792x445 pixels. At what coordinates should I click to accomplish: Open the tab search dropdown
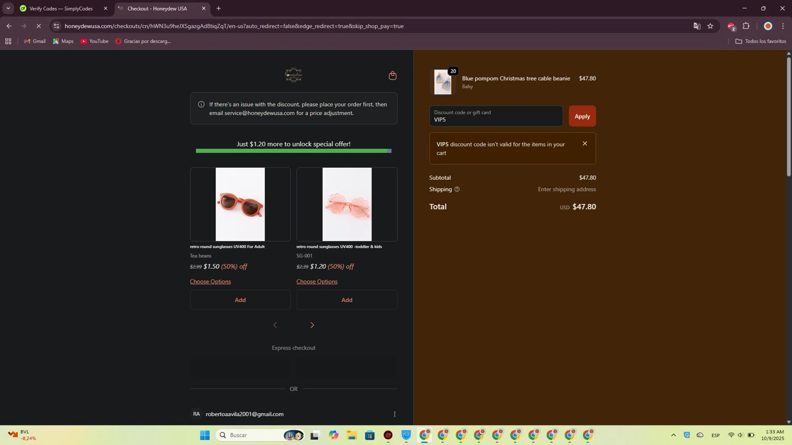pos(8,8)
